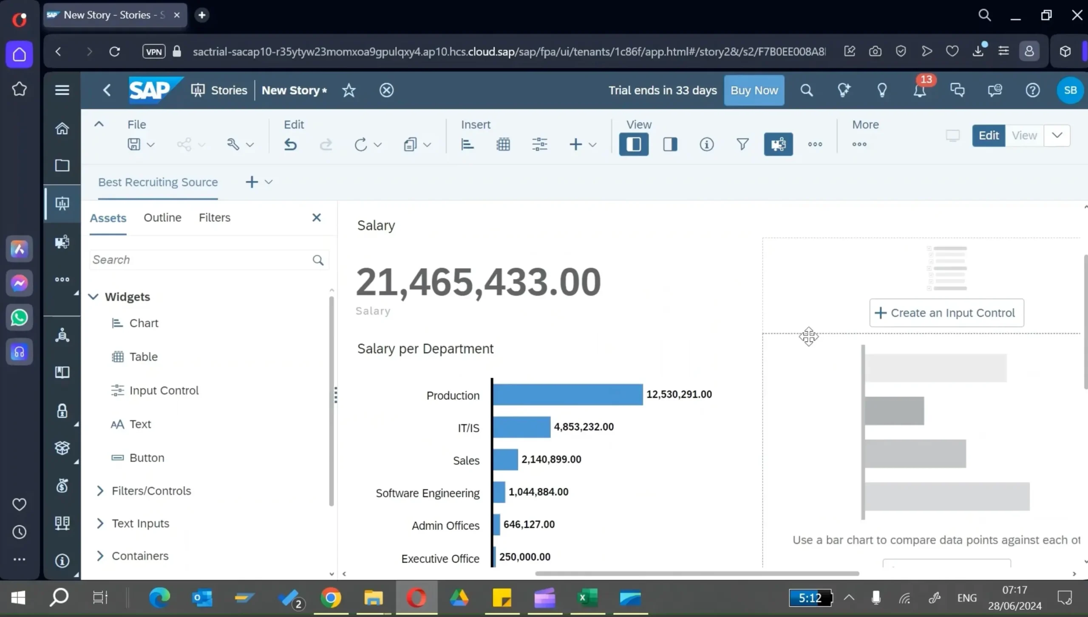The width and height of the screenshot is (1088, 617).
Task: Click the horizontal canvas scrollbar
Action: 697,574
